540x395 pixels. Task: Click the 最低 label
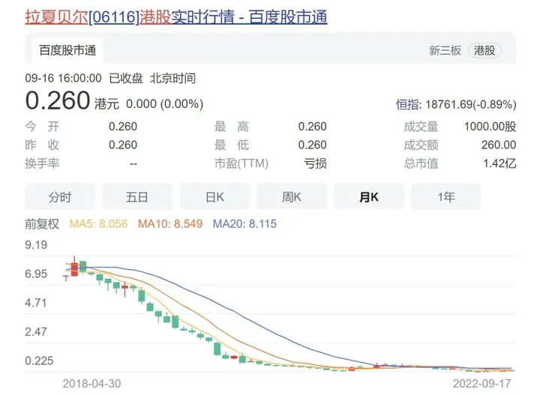(x=232, y=145)
